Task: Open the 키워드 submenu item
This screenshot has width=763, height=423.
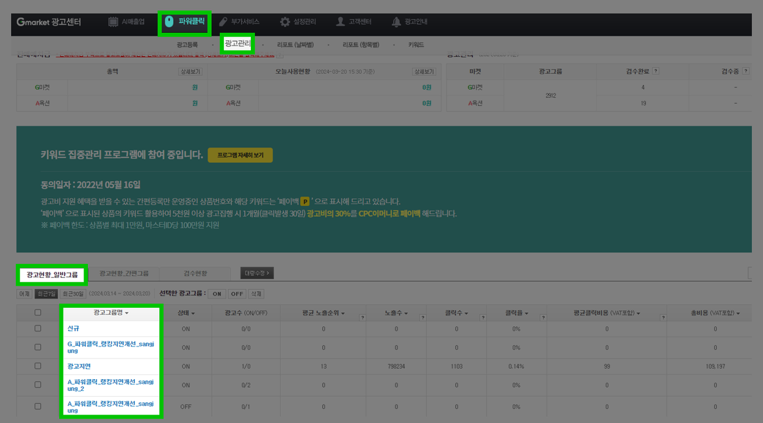Action: click(x=416, y=44)
